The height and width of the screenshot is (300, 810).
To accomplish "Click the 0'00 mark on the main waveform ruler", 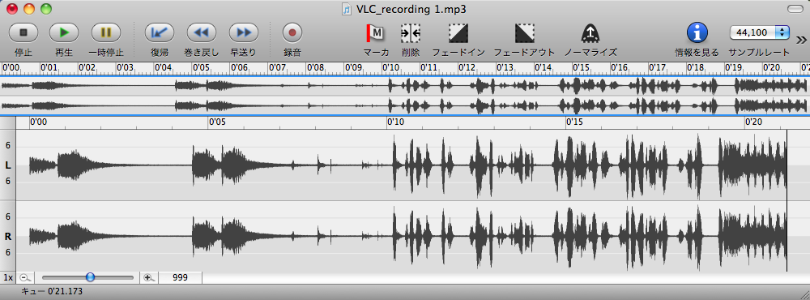I will [39, 122].
